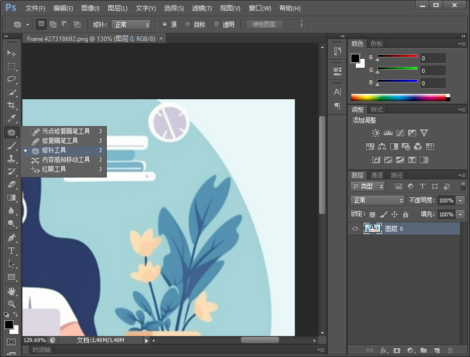
Task: Click the 使用图案 button
Action: 264,24
